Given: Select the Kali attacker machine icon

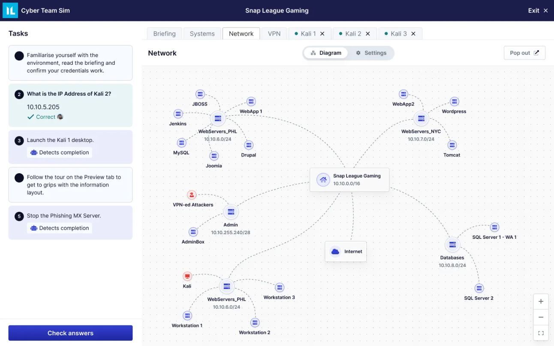Looking at the screenshot, I should (x=187, y=276).
